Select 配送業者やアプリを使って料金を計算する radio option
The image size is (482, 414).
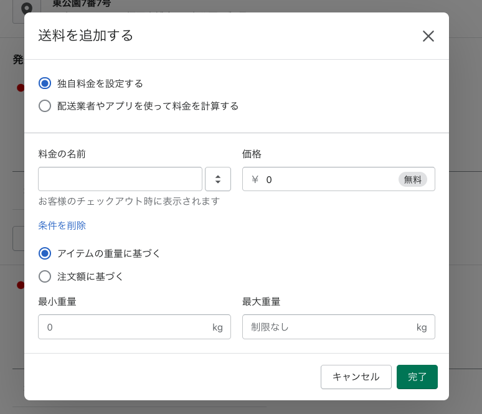pyautogui.click(x=45, y=106)
